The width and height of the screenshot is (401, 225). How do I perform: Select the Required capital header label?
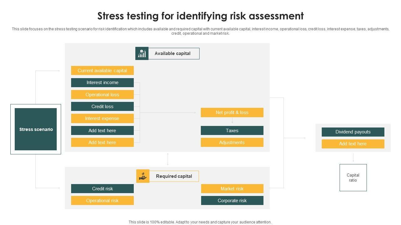tap(174, 176)
